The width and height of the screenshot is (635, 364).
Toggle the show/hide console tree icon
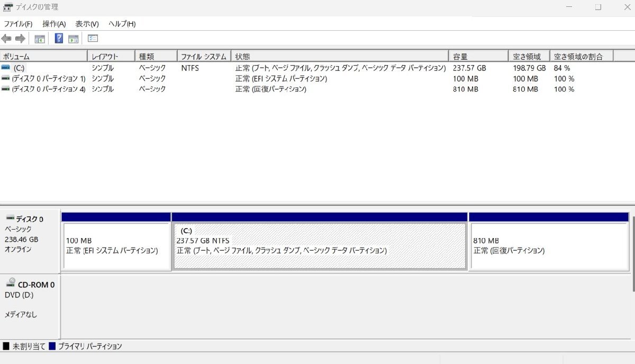tap(40, 39)
